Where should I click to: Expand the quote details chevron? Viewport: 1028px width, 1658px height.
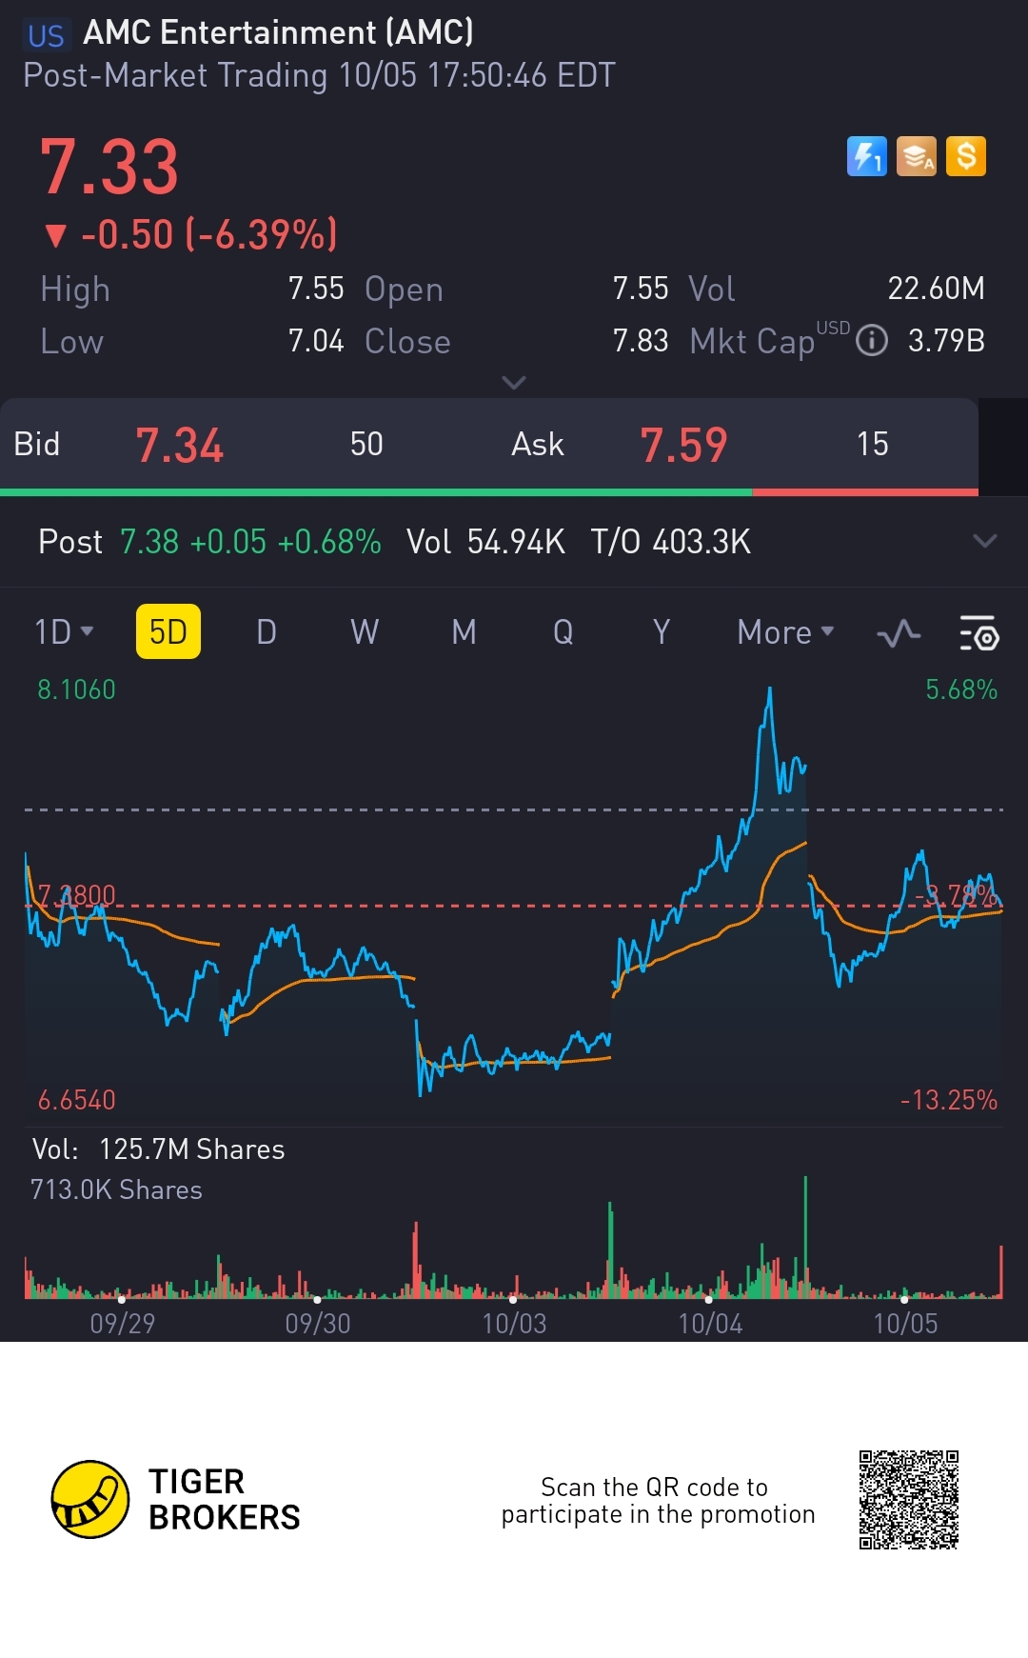pyautogui.click(x=514, y=383)
